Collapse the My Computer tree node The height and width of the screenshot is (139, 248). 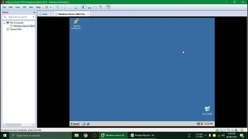pyautogui.click(x=4, y=23)
